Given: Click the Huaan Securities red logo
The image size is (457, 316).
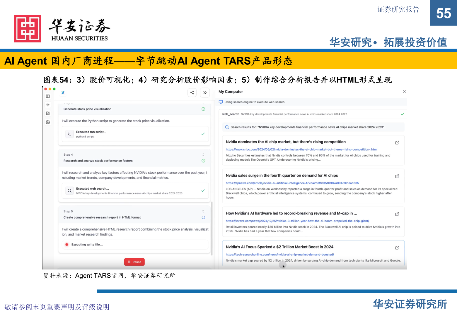Looking at the screenshot, I should tap(28, 29).
